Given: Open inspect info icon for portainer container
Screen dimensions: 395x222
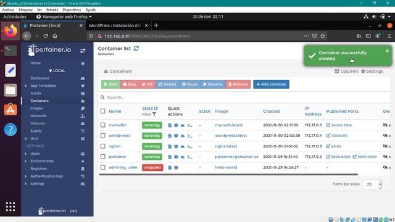Looking at the screenshot, I should (x=176, y=157).
